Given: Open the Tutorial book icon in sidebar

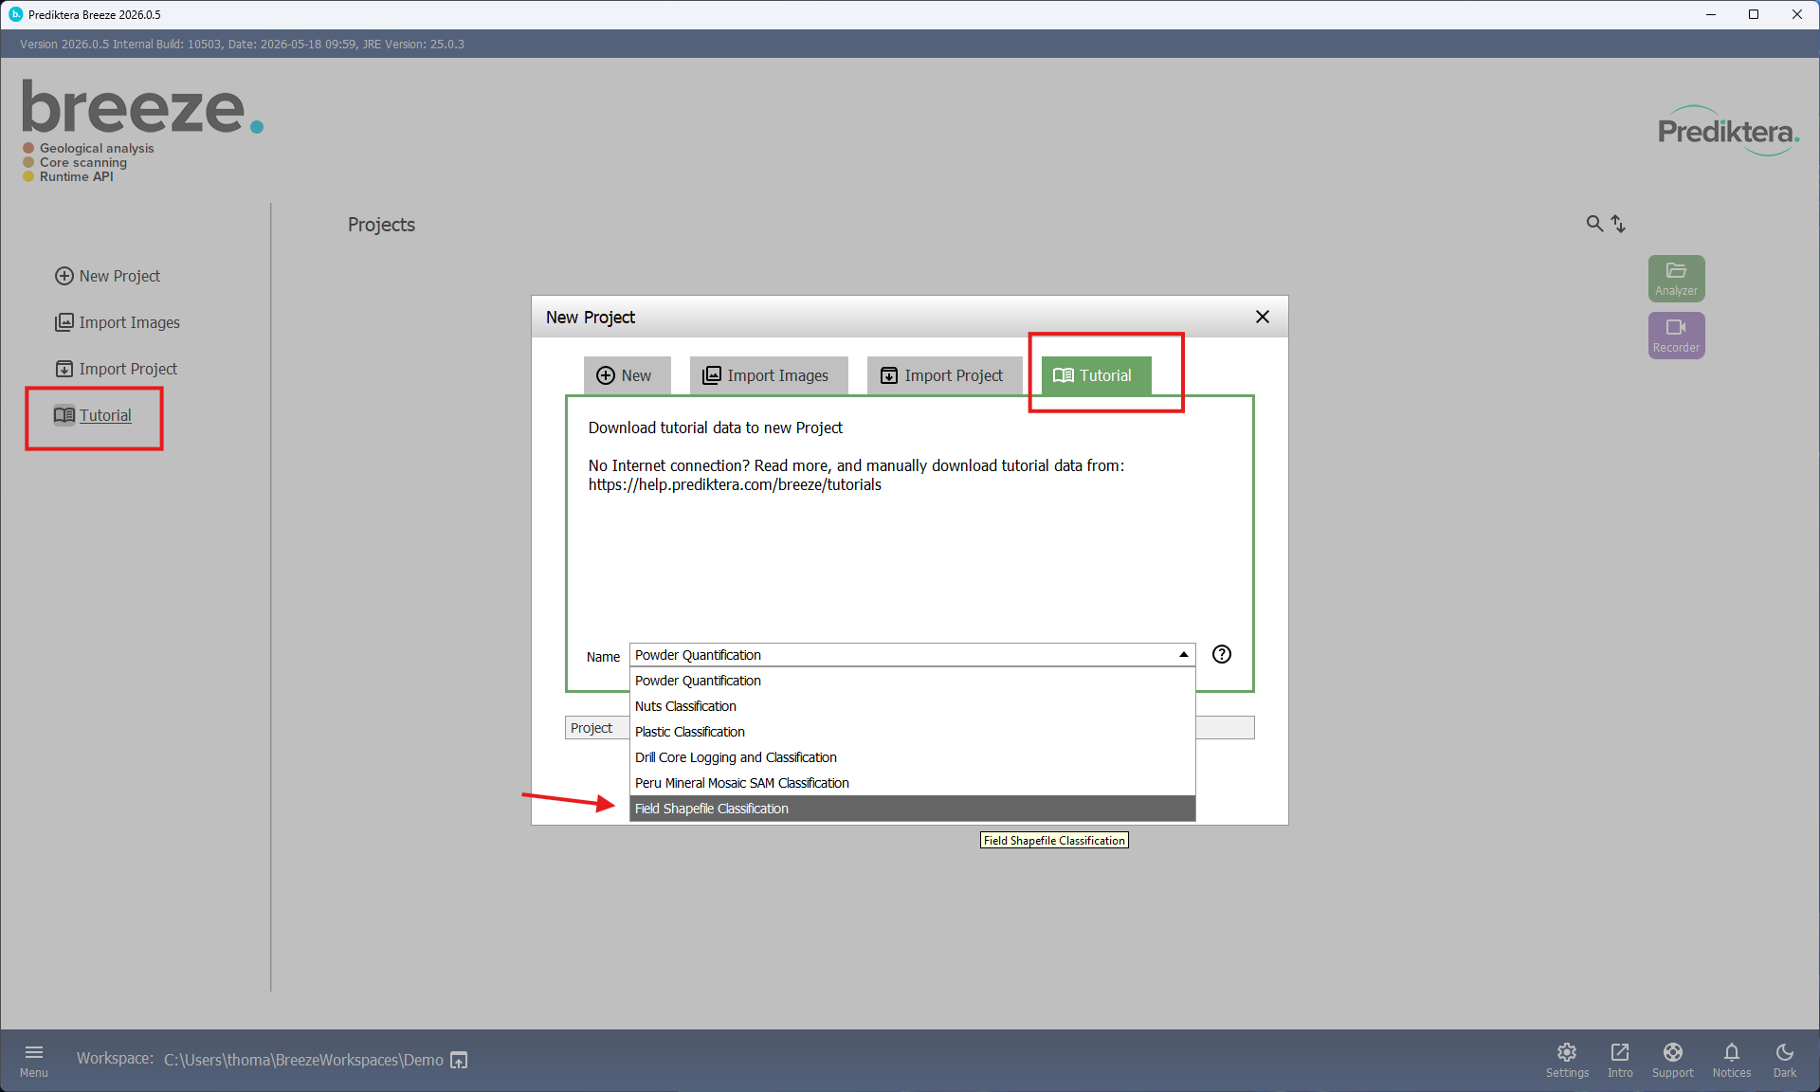Looking at the screenshot, I should coord(64,415).
